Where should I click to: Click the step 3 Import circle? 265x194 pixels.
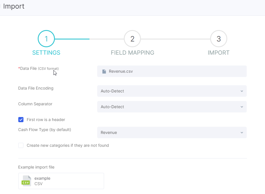(218, 39)
